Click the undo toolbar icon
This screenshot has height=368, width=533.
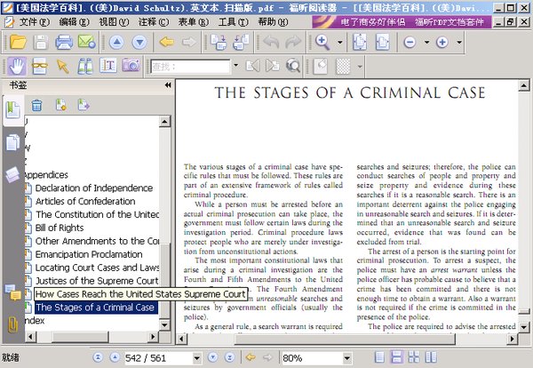click(x=271, y=42)
